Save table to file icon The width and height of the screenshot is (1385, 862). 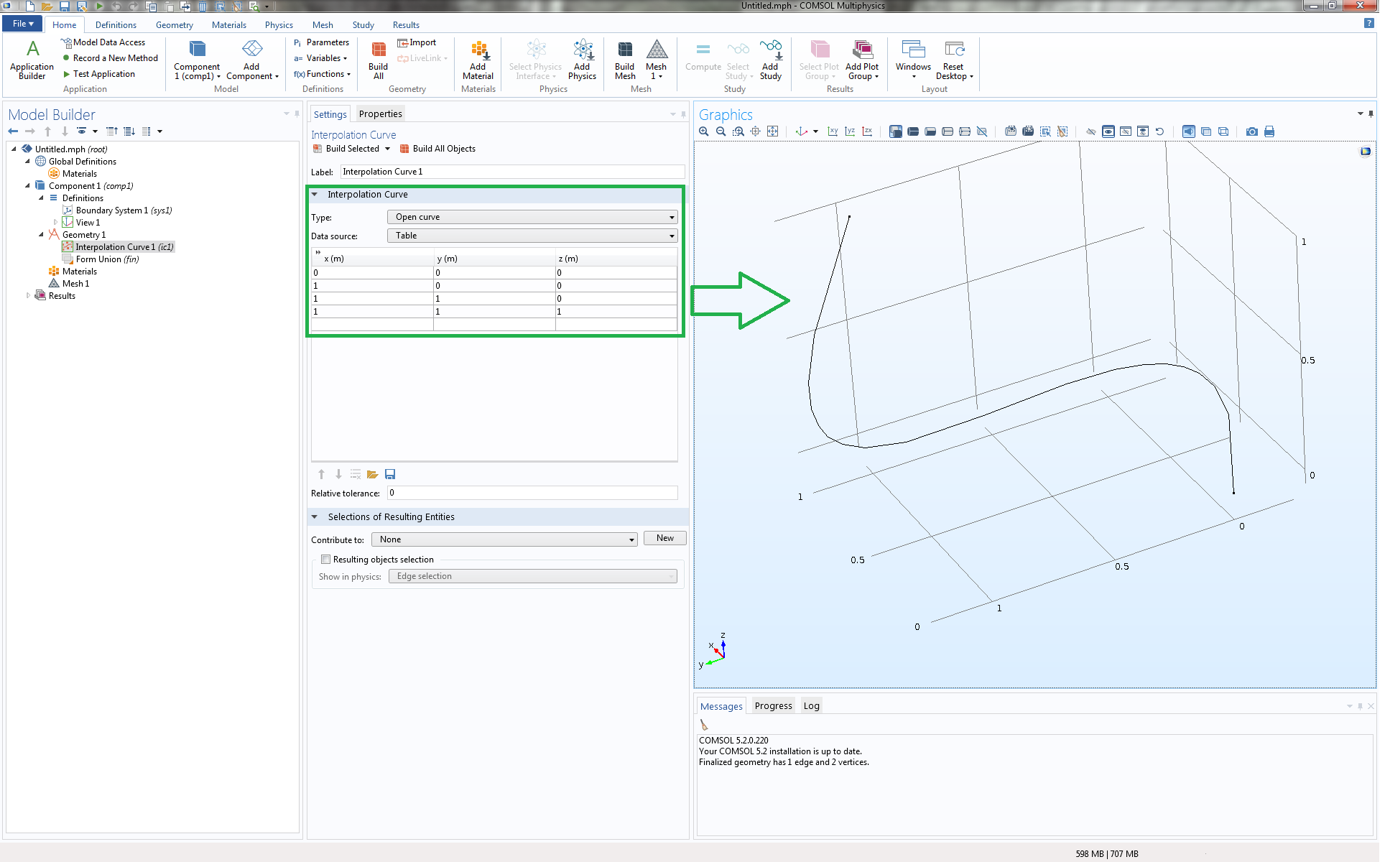click(x=390, y=474)
